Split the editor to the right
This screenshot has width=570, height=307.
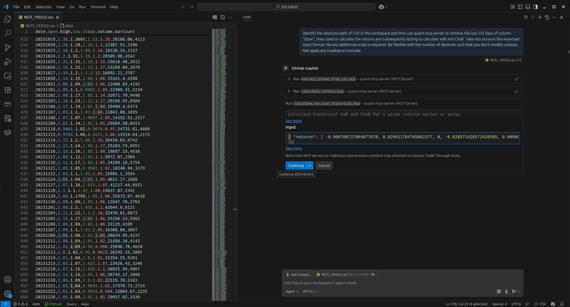(x=222, y=17)
